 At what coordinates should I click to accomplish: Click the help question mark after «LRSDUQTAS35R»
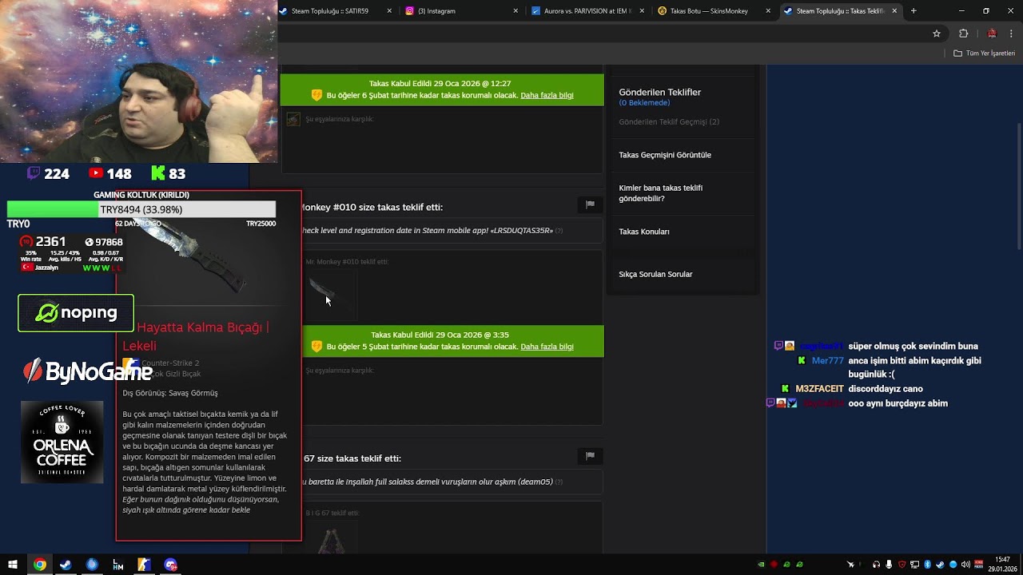(x=559, y=231)
